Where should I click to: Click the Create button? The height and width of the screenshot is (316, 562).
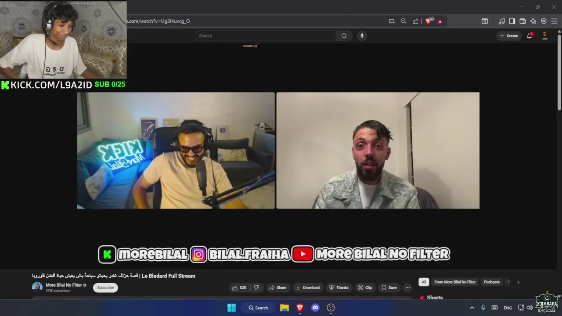[509, 36]
